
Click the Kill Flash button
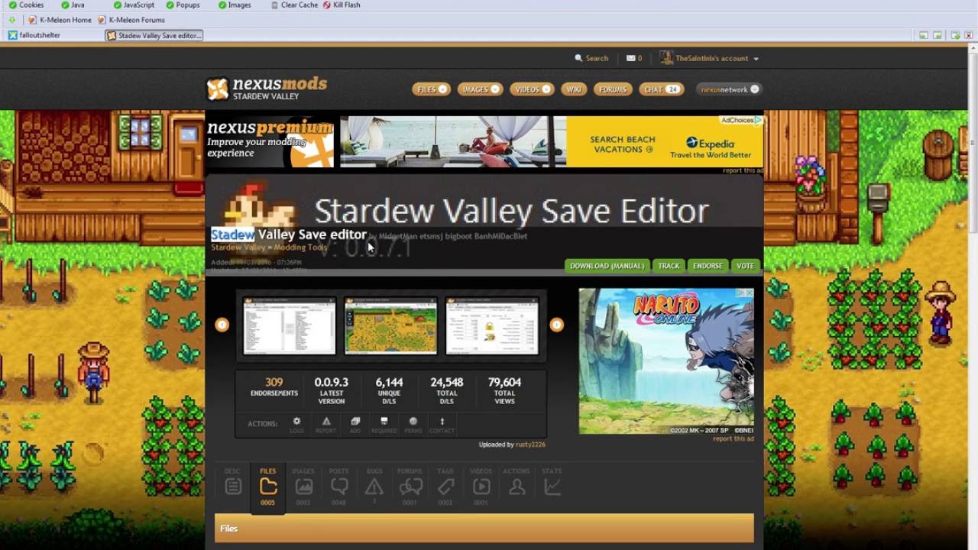point(342,5)
